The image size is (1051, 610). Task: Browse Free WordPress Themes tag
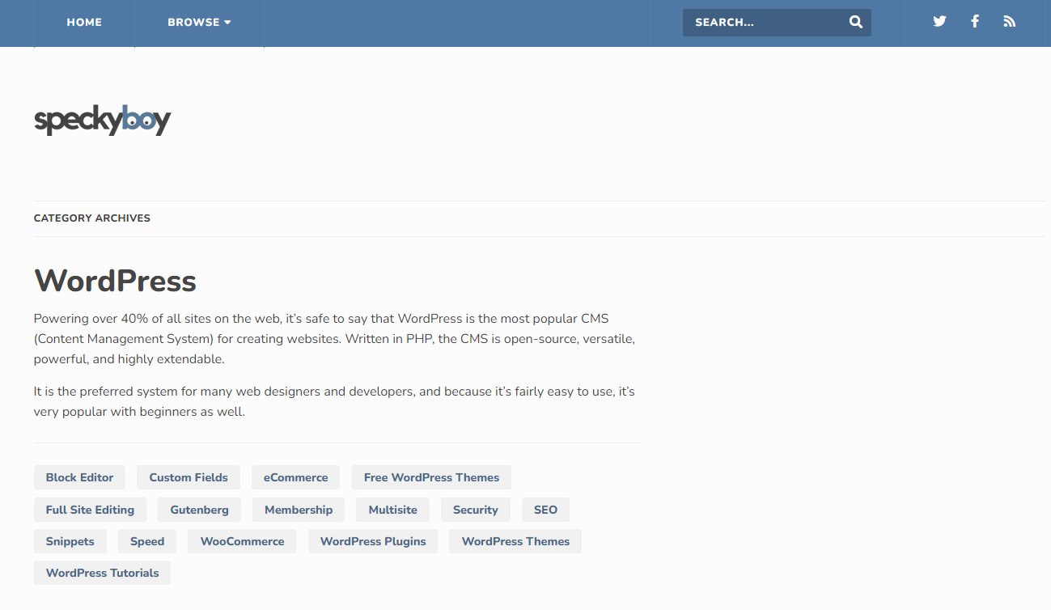point(431,477)
